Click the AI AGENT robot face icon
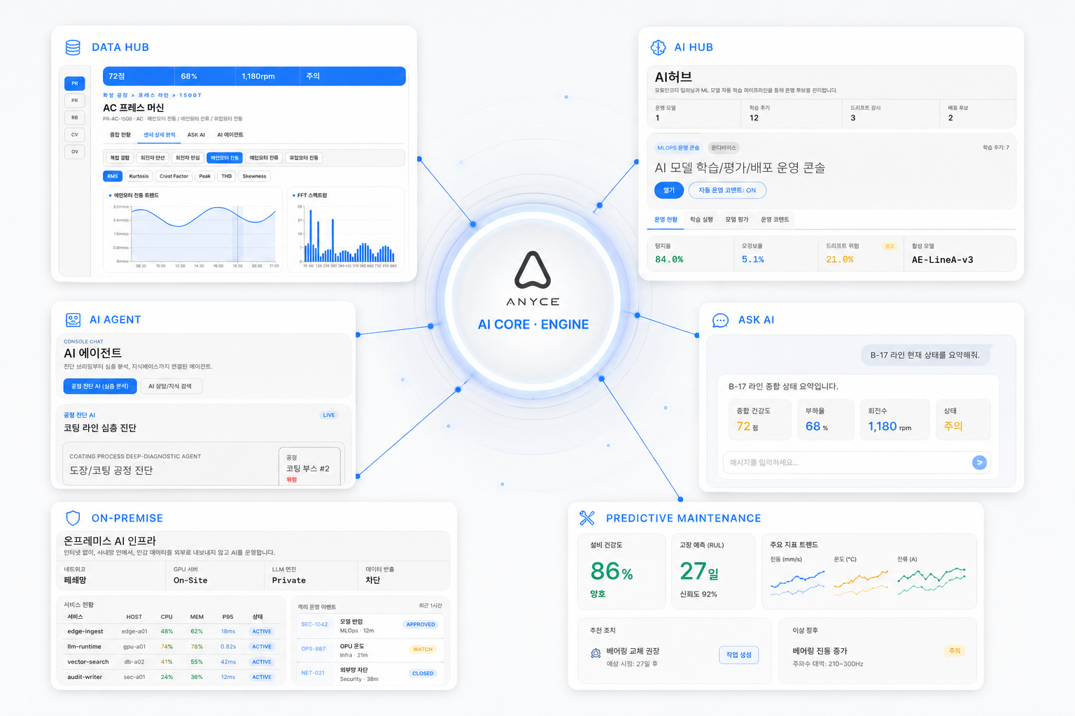The image size is (1075, 716). pos(73,320)
